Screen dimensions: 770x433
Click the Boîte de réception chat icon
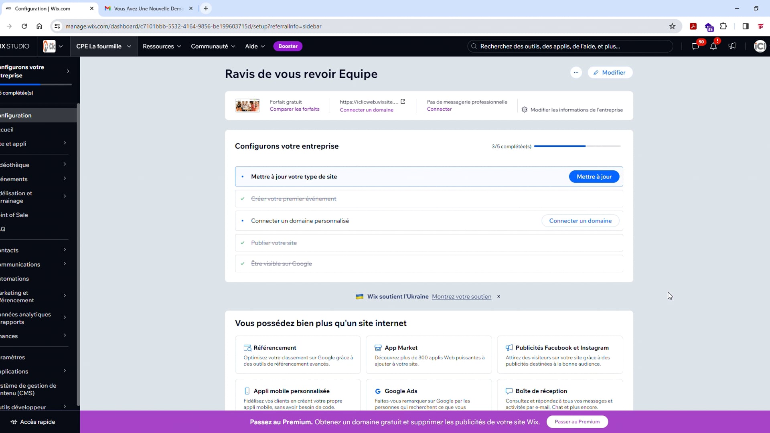pyautogui.click(x=509, y=391)
